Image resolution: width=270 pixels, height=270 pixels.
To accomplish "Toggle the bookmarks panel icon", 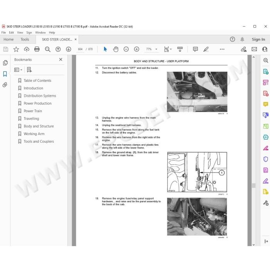I will click(x=5, y=74).
